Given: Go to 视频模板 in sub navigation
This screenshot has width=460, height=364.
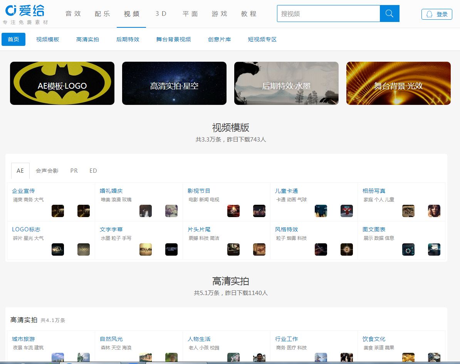Looking at the screenshot, I should (x=47, y=39).
